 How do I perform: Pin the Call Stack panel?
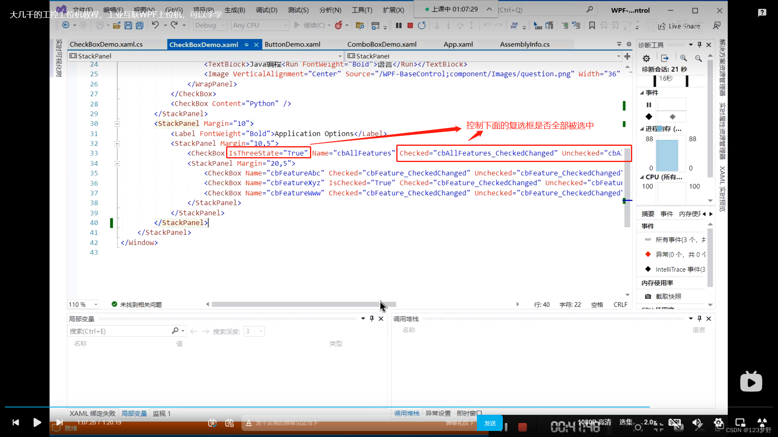tap(699, 319)
